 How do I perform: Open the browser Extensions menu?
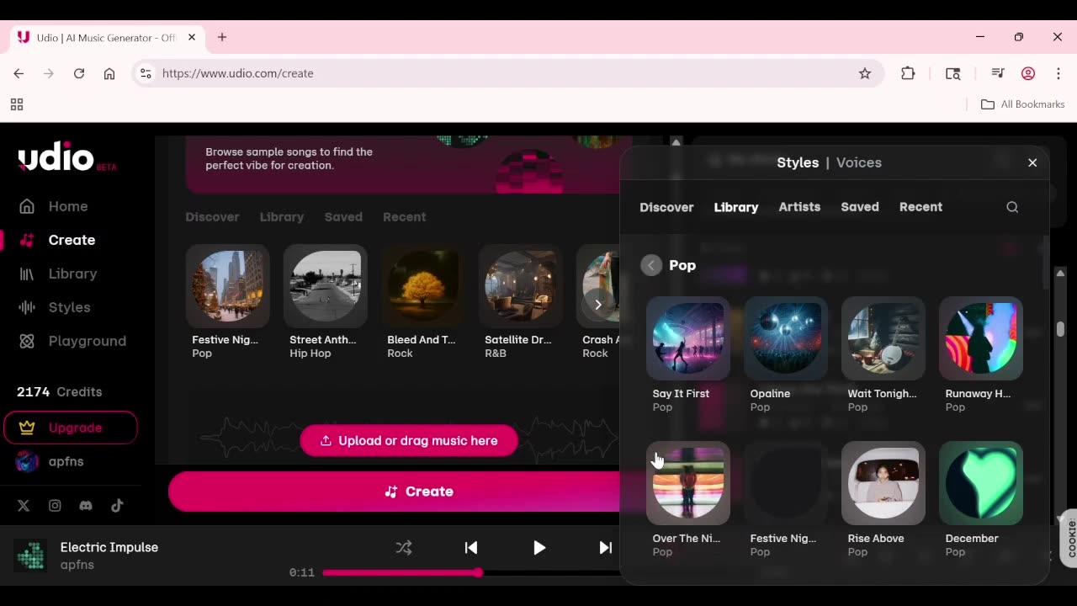coord(908,73)
